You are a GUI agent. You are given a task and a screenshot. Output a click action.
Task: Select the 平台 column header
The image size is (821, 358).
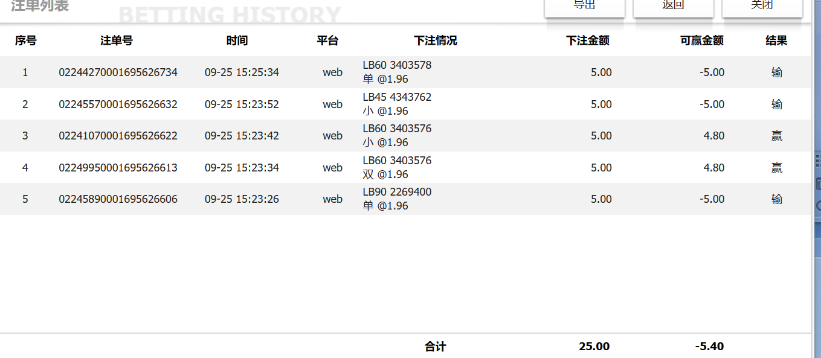[327, 40]
